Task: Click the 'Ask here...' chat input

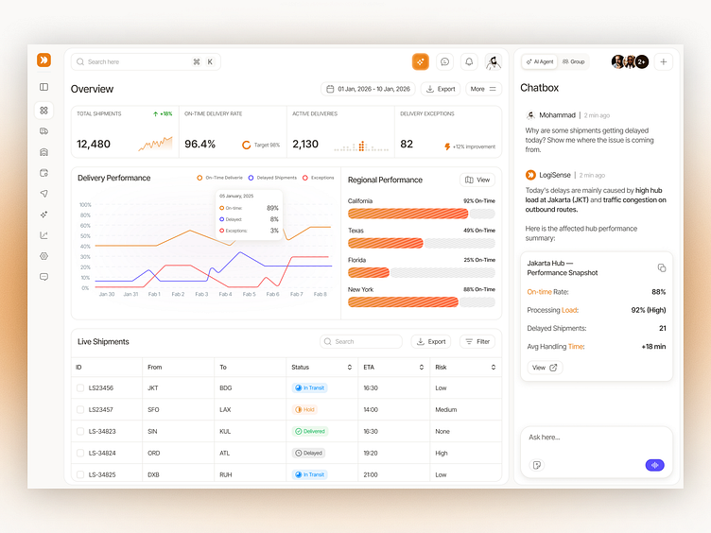Action: pyautogui.click(x=596, y=438)
